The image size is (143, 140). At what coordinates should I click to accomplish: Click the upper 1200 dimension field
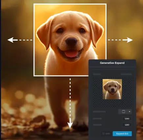click(127, 119)
